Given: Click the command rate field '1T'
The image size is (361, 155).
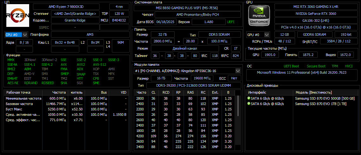Looking at the screenshot, I should tap(236, 49).
